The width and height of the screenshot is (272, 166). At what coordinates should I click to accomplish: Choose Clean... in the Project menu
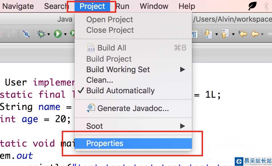[100, 80]
